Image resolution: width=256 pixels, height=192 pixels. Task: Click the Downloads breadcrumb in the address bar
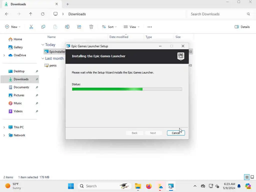pos(77,14)
